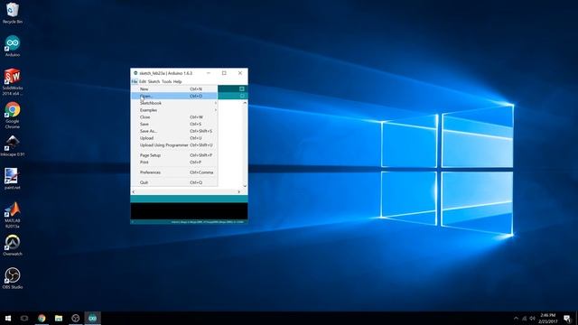Minimize the Arduino window
578x325 pixels.
209,73
